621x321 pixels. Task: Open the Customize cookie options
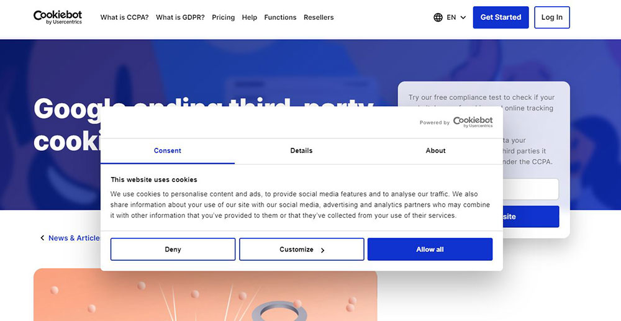[x=301, y=250]
